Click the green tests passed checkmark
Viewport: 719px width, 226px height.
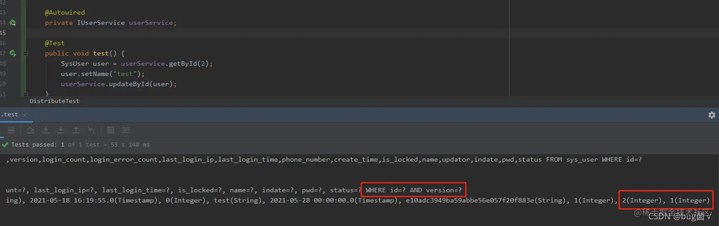(5, 144)
